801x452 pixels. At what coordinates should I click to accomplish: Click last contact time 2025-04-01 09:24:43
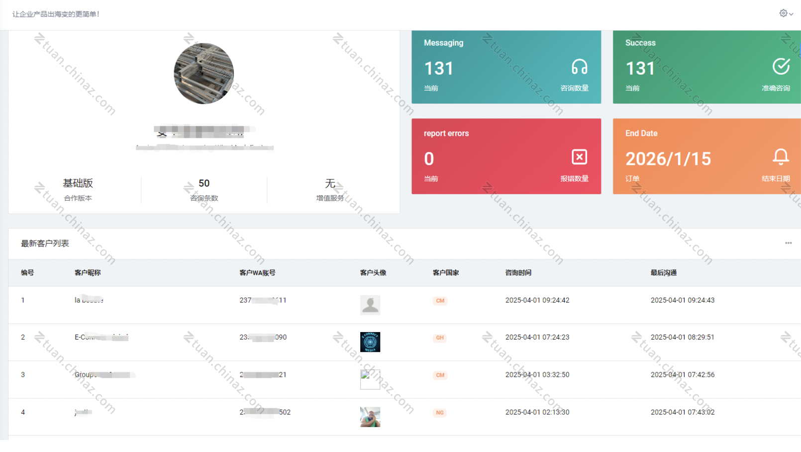point(683,300)
